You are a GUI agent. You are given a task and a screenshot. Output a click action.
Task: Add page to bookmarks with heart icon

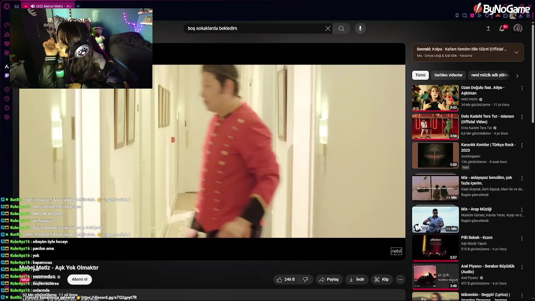pyautogui.click(x=487, y=15)
